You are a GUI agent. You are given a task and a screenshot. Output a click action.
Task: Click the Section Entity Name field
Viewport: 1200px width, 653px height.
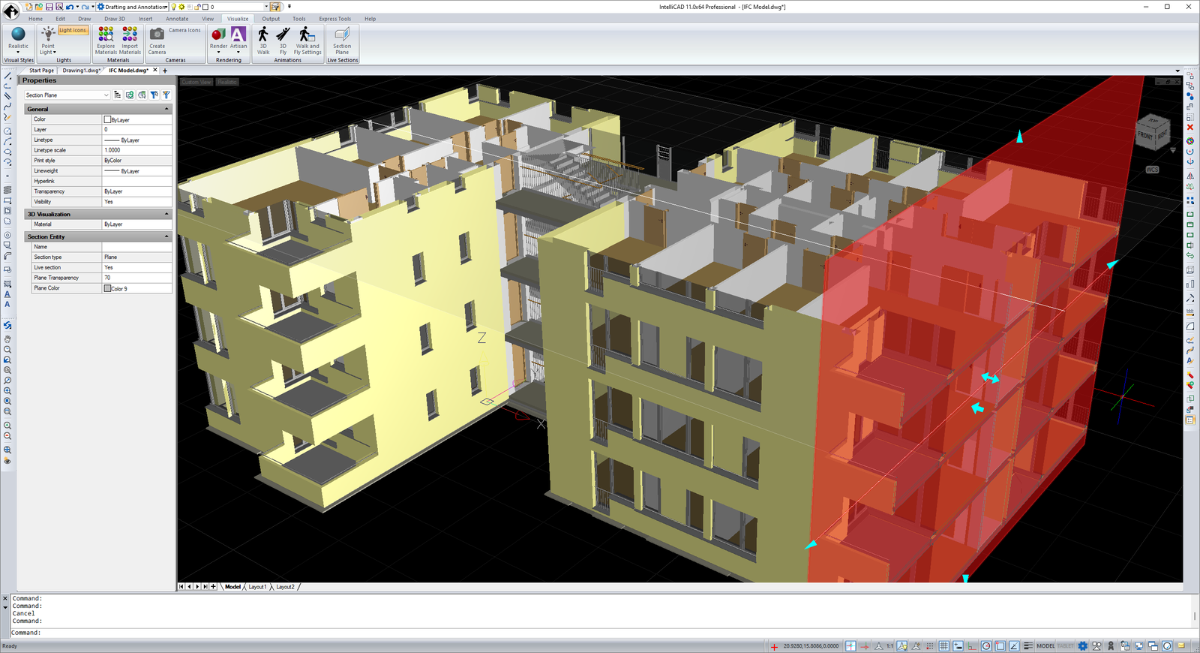coord(137,247)
